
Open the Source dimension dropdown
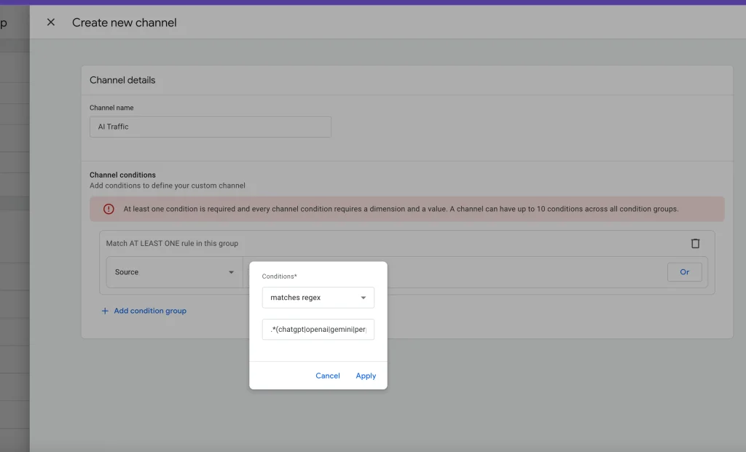[x=175, y=271]
